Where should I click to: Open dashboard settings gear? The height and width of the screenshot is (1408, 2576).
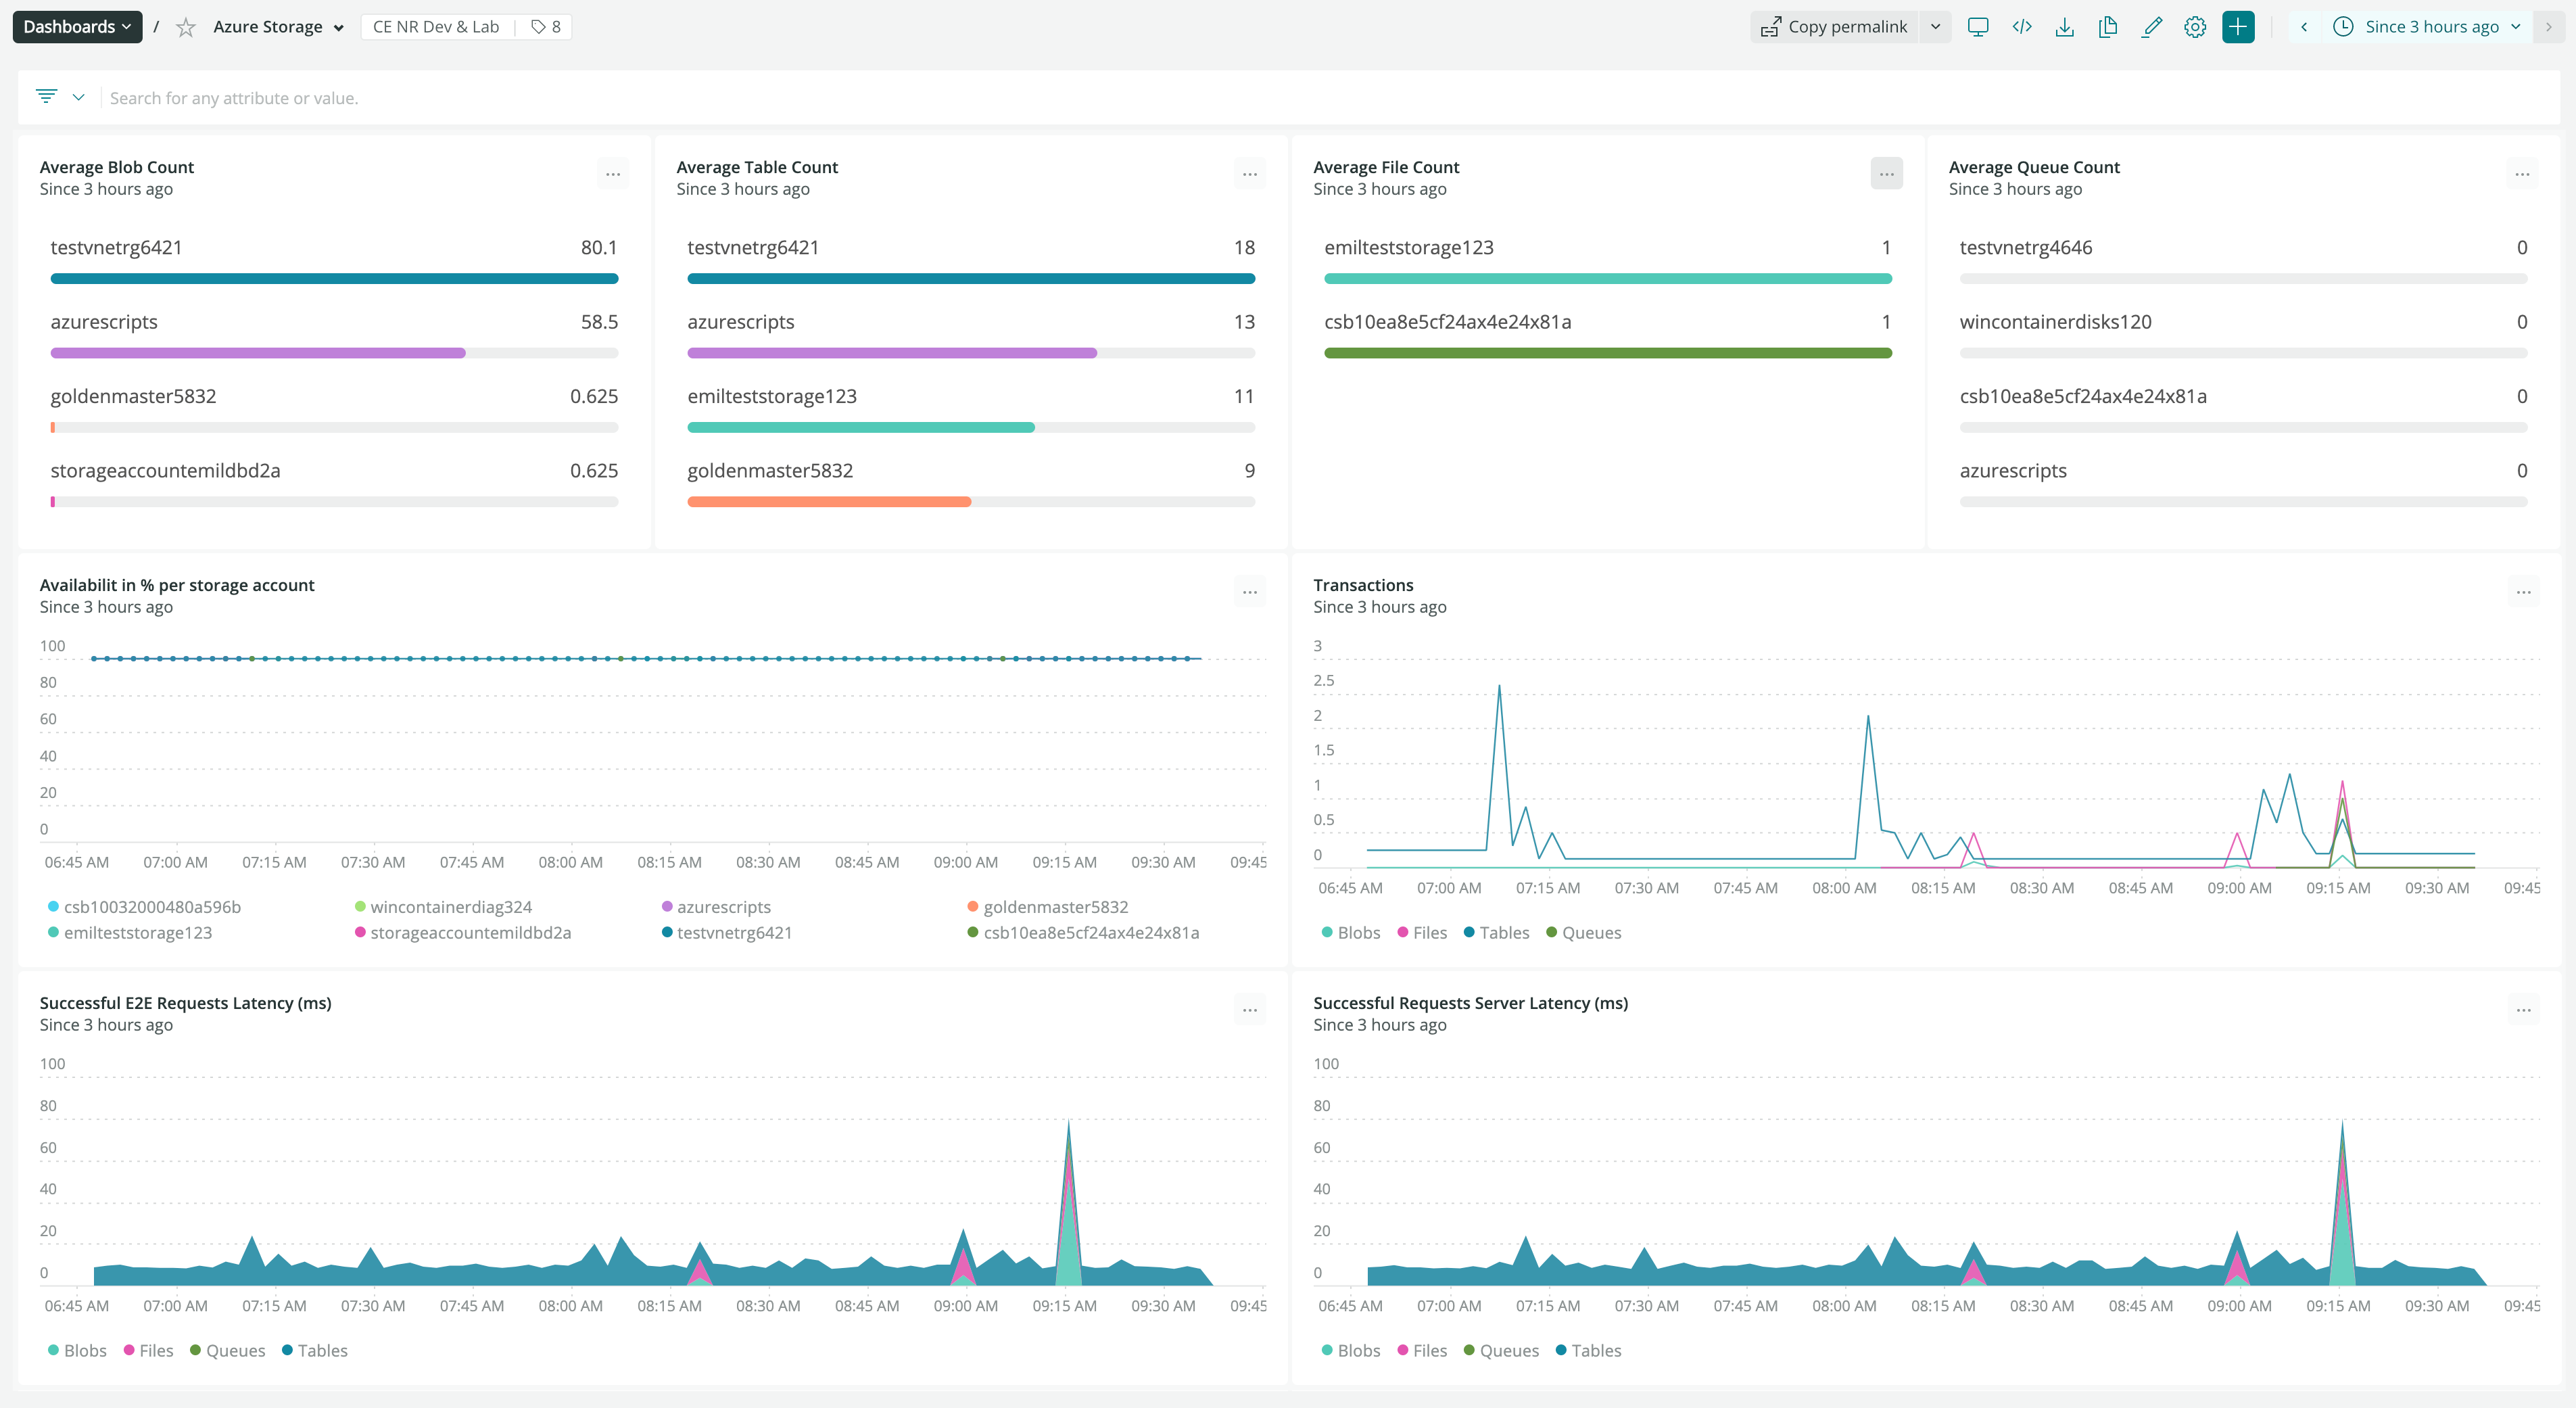click(2195, 27)
